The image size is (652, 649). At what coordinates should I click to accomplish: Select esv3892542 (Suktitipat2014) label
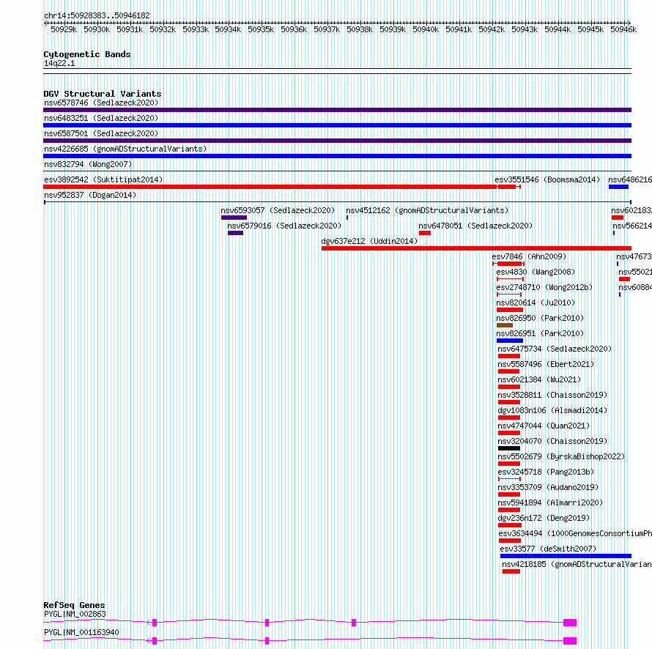[x=103, y=179]
